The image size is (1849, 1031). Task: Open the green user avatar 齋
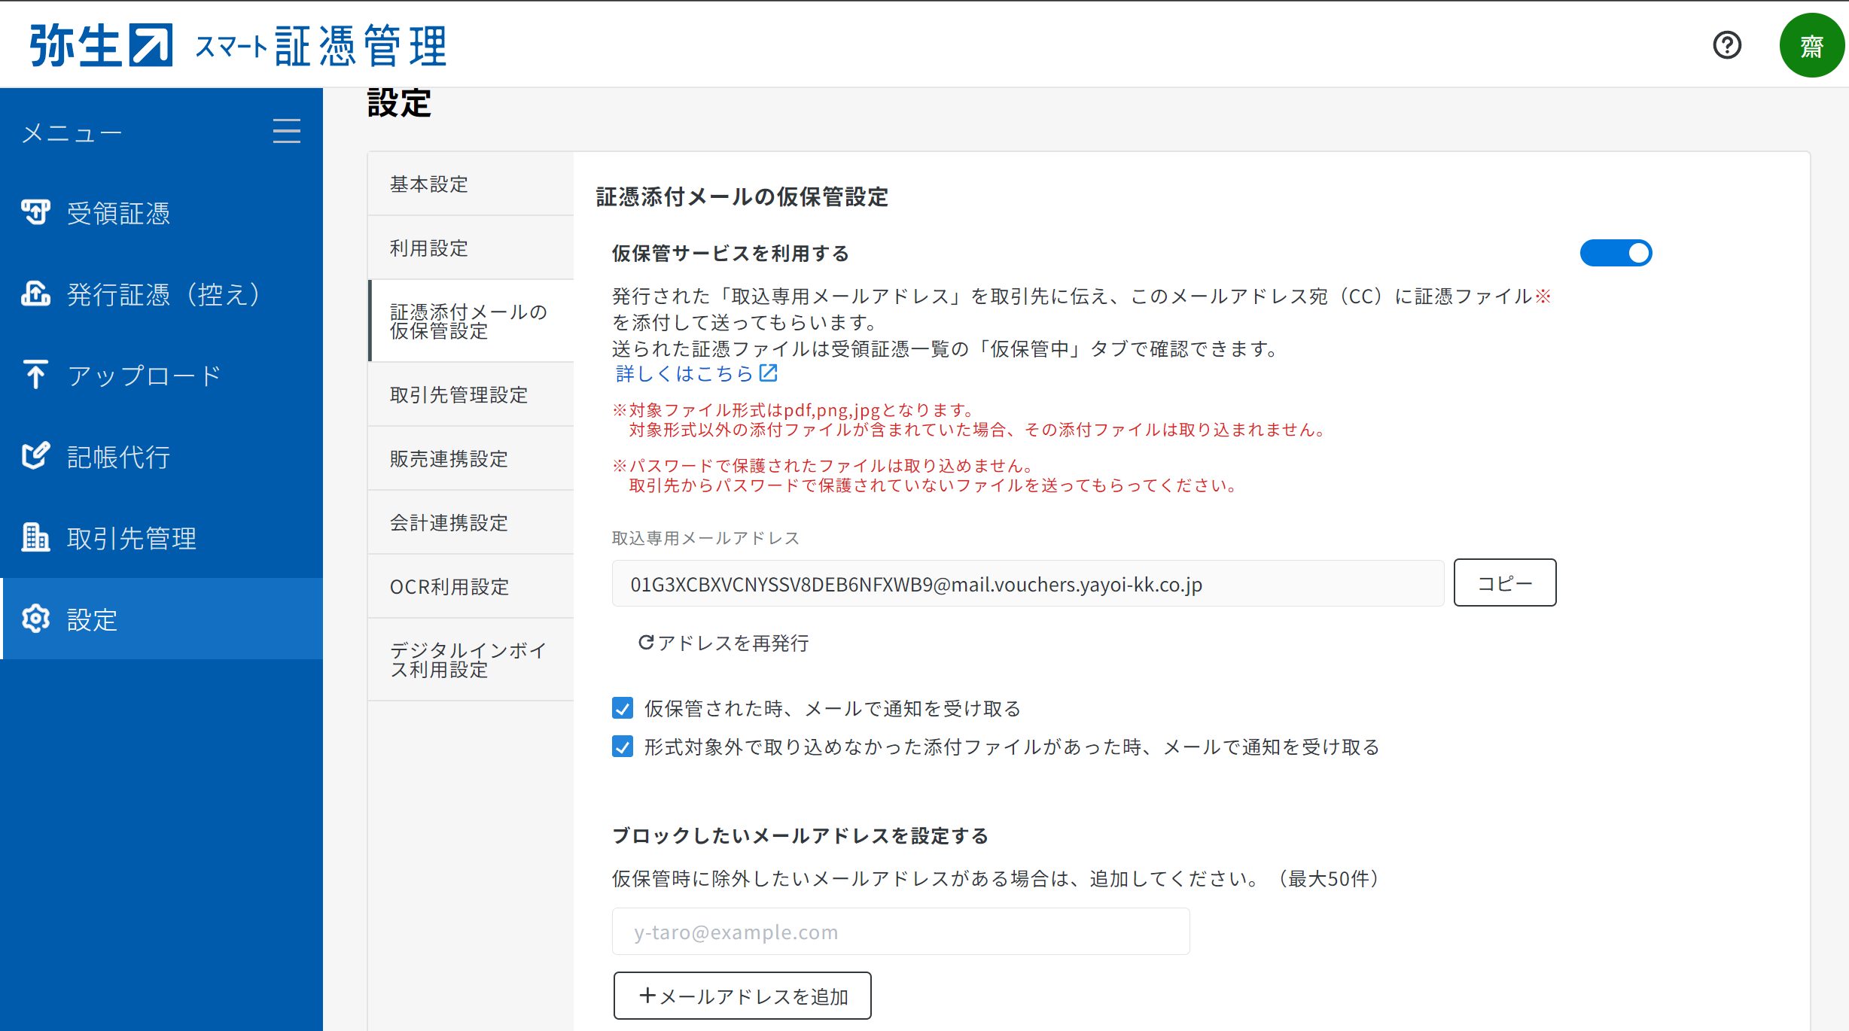[1812, 45]
